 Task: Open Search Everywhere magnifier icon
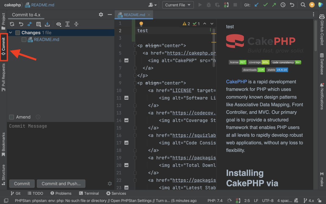[x=303, y=5]
